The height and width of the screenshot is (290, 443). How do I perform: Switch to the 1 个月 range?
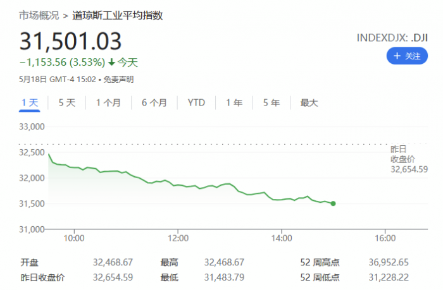(x=108, y=102)
